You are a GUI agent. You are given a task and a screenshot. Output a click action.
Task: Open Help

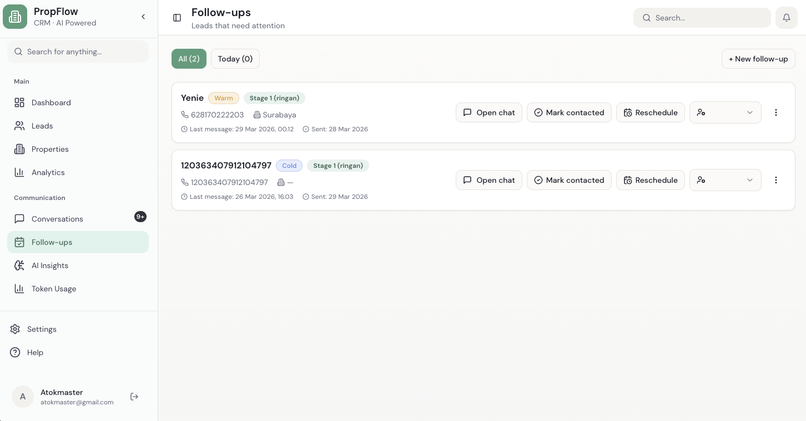pyautogui.click(x=78, y=352)
